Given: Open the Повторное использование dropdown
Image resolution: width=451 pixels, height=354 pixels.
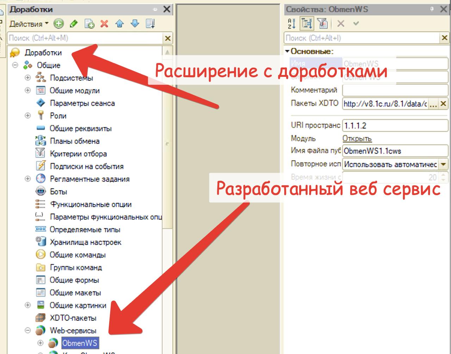Looking at the screenshot, I should [443, 164].
